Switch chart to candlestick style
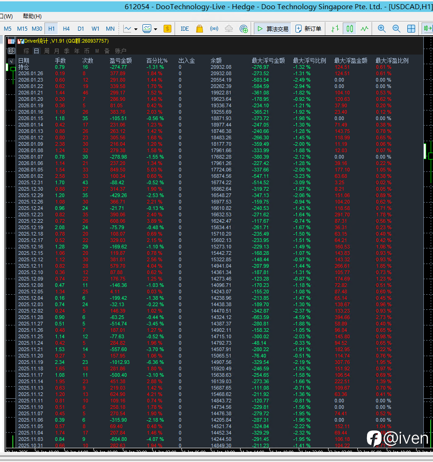 click(350, 28)
